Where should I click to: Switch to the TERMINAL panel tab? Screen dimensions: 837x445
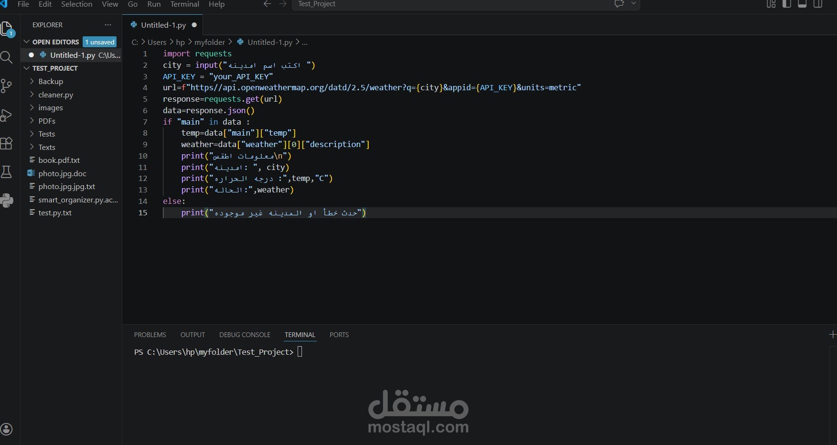(x=300, y=335)
